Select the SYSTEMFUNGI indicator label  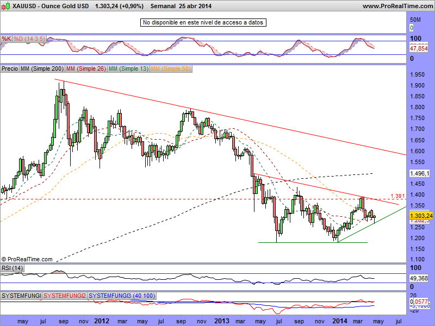tap(21, 296)
